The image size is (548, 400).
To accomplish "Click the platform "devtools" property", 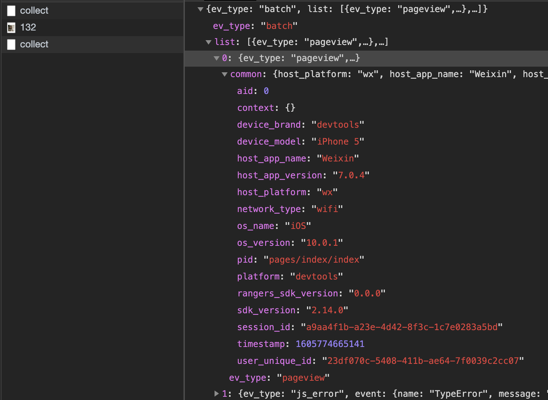I will [290, 277].
